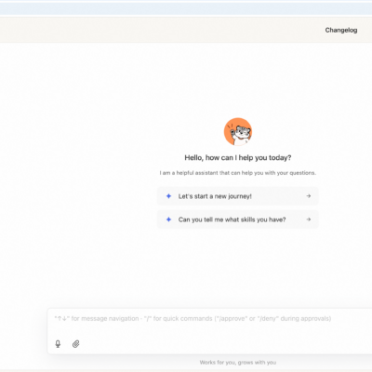Attach a file using the paperclip icon
The height and width of the screenshot is (372, 372).
click(x=76, y=344)
